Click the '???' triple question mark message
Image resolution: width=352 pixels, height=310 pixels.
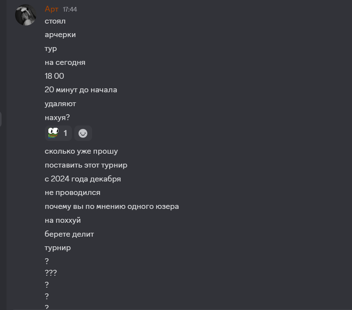tap(51, 273)
